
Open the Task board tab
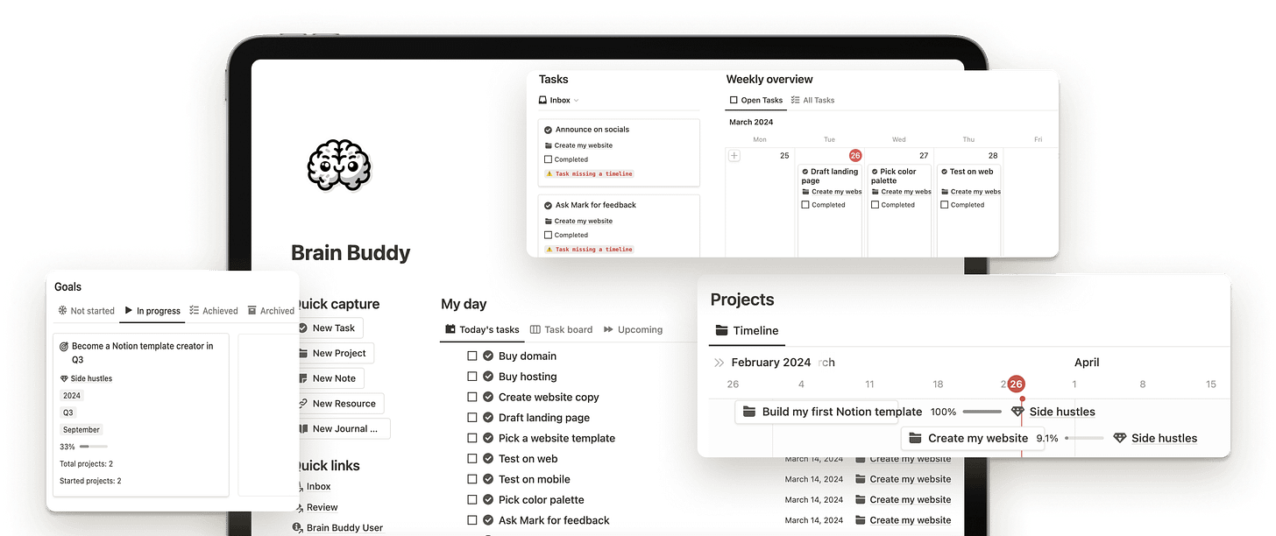click(x=562, y=330)
